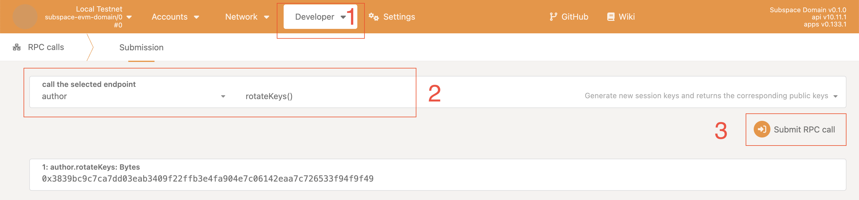This screenshot has height=200, width=859.
Task: Submit the RPC call
Action: click(795, 129)
